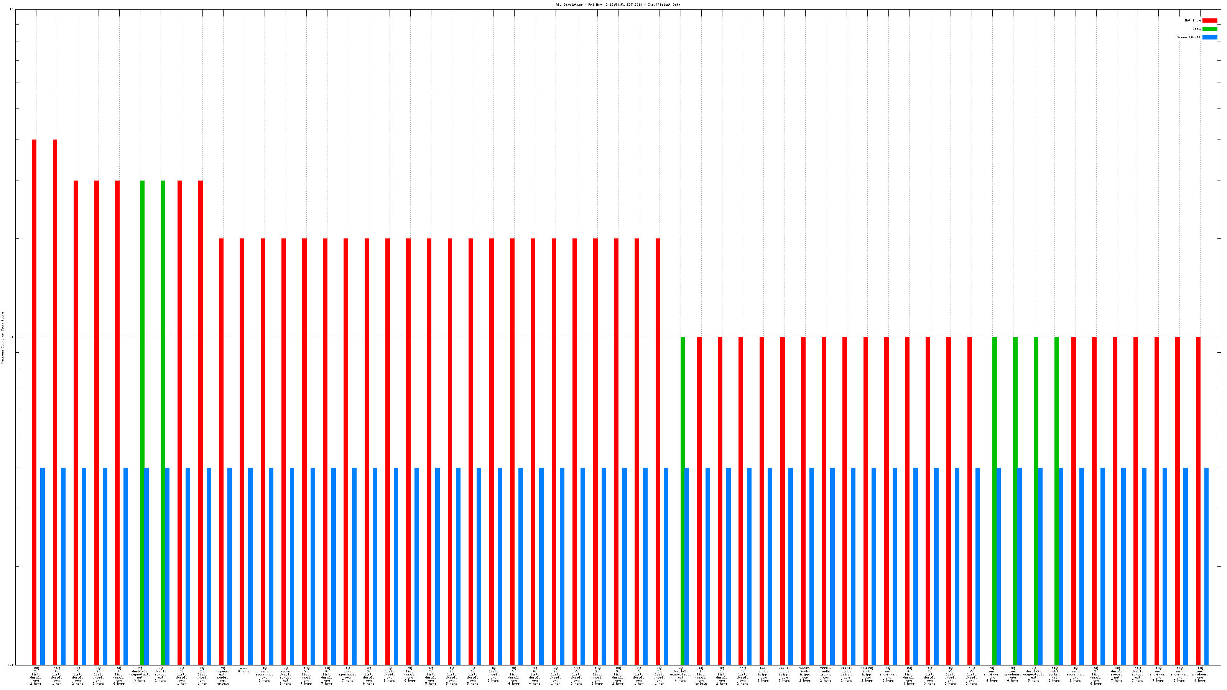Click the 2ff03. iadb.isipp.com axis label
This screenshot has width=1227, height=690.
pyautogui.click(x=826, y=674)
